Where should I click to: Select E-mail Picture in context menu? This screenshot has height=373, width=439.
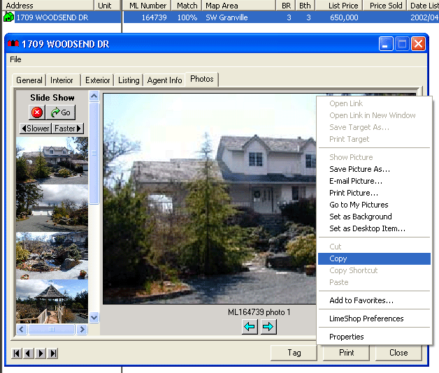[374, 181]
